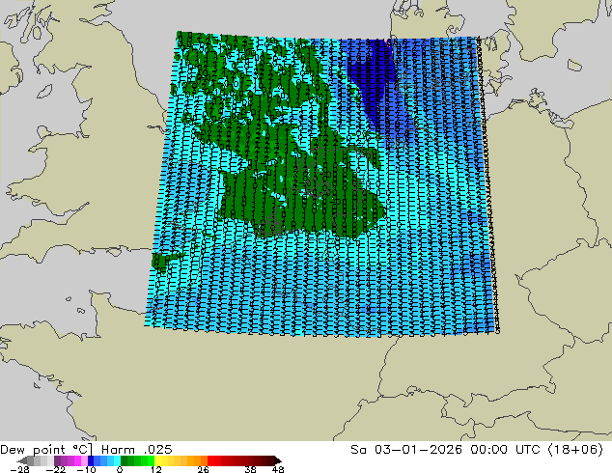Click the '38' legend value
This screenshot has height=473, width=612.
coord(250,469)
